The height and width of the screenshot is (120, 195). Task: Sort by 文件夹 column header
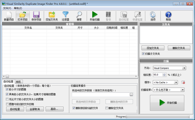click(59, 28)
